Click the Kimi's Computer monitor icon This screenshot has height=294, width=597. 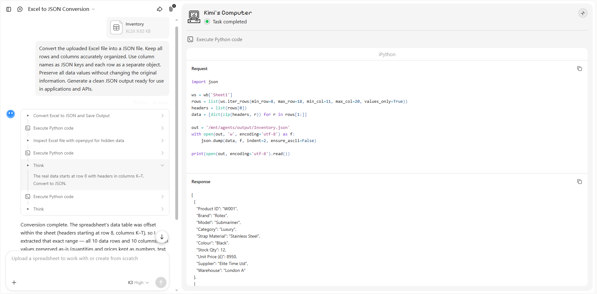pyautogui.click(x=194, y=17)
